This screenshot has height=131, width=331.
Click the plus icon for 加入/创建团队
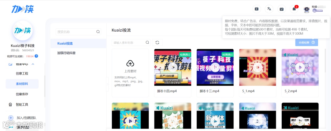(10, 118)
